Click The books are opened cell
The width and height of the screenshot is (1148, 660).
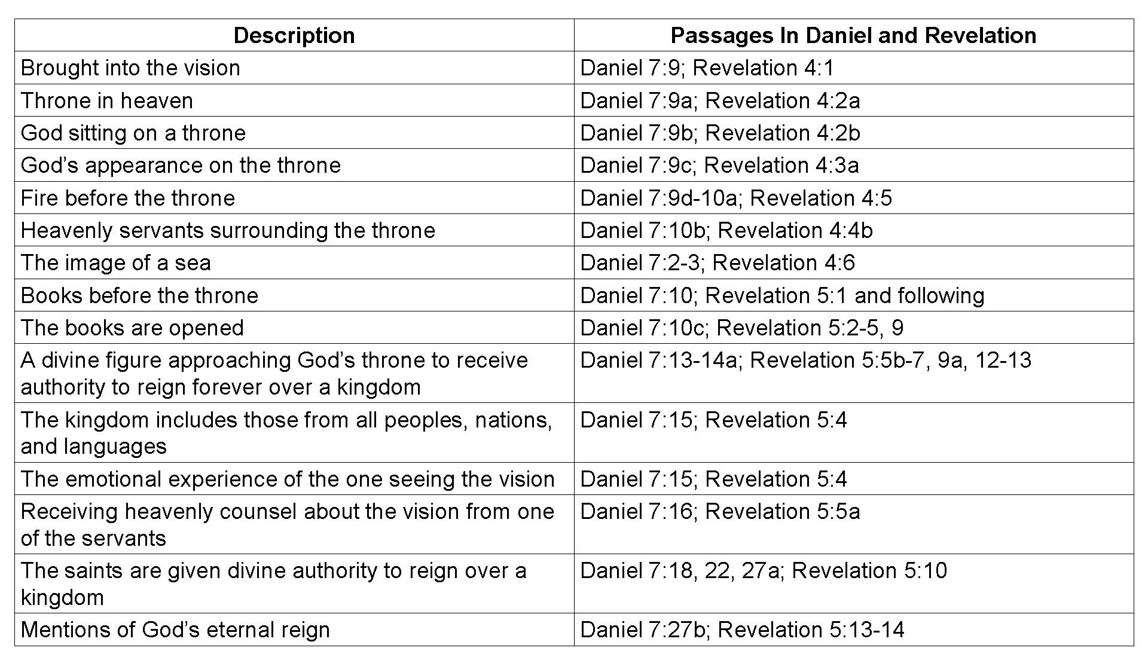[x=132, y=328]
